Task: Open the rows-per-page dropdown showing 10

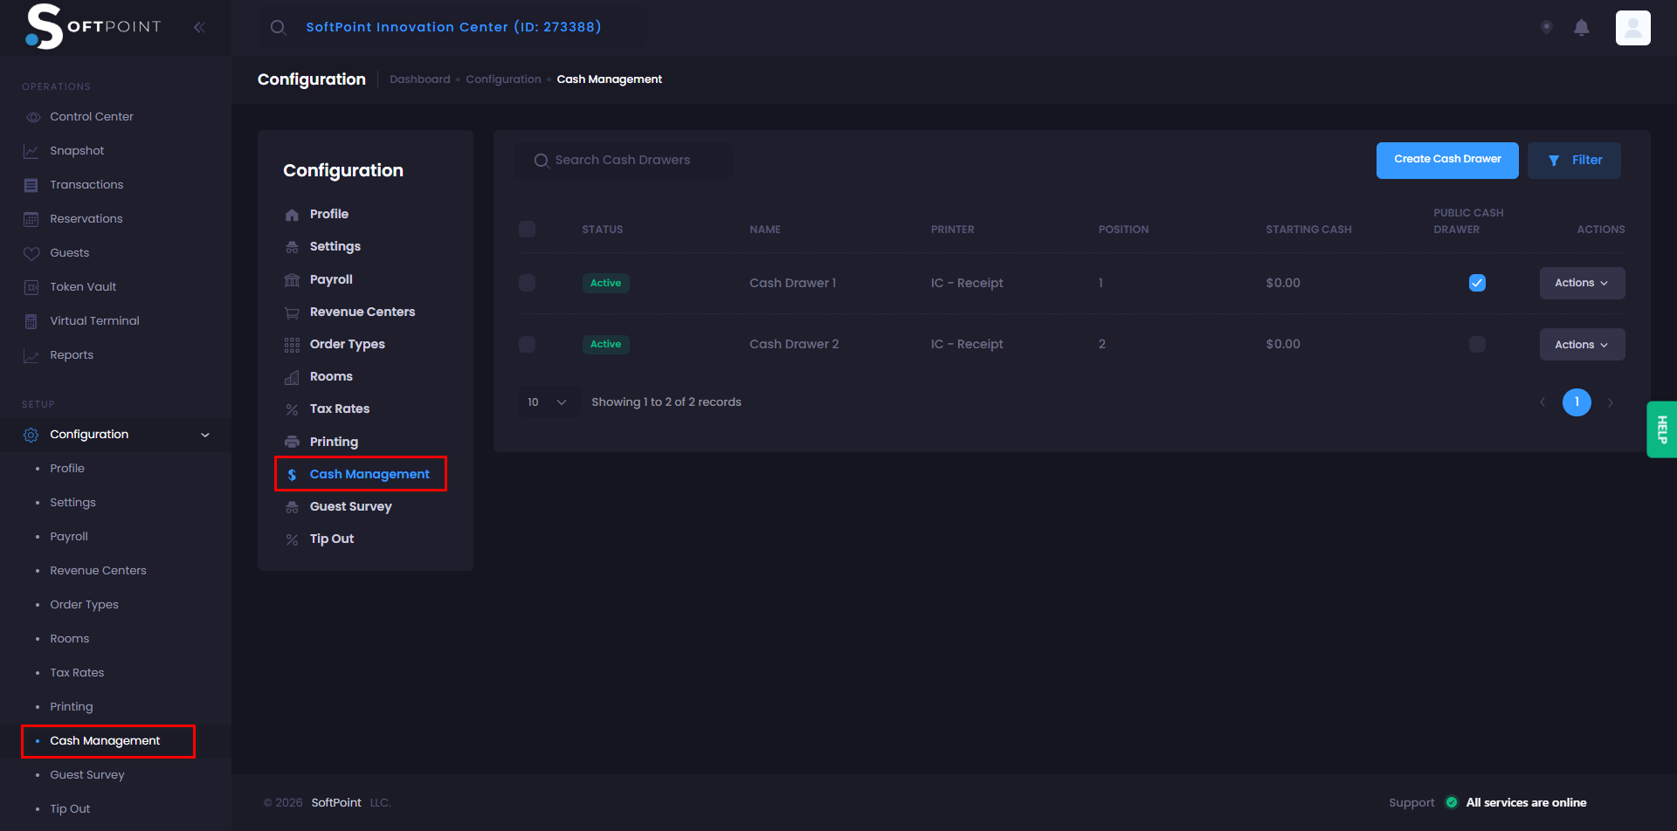Action: [547, 402]
